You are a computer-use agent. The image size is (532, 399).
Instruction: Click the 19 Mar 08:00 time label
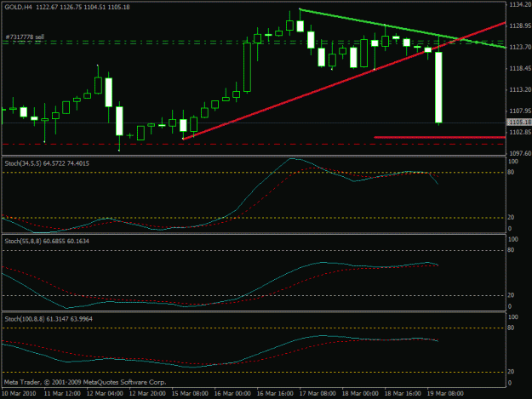click(x=445, y=394)
